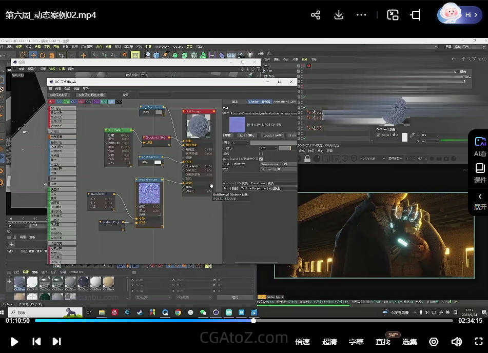This screenshot has height=353, width=488.
Task: Enable picture-in-picture mode icon
Action: [393, 15]
